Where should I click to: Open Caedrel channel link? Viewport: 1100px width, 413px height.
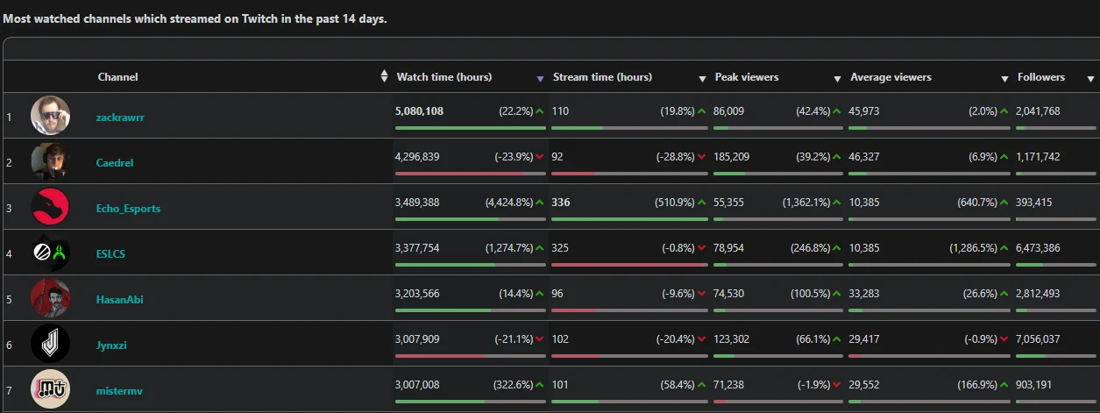click(x=115, y=163)
